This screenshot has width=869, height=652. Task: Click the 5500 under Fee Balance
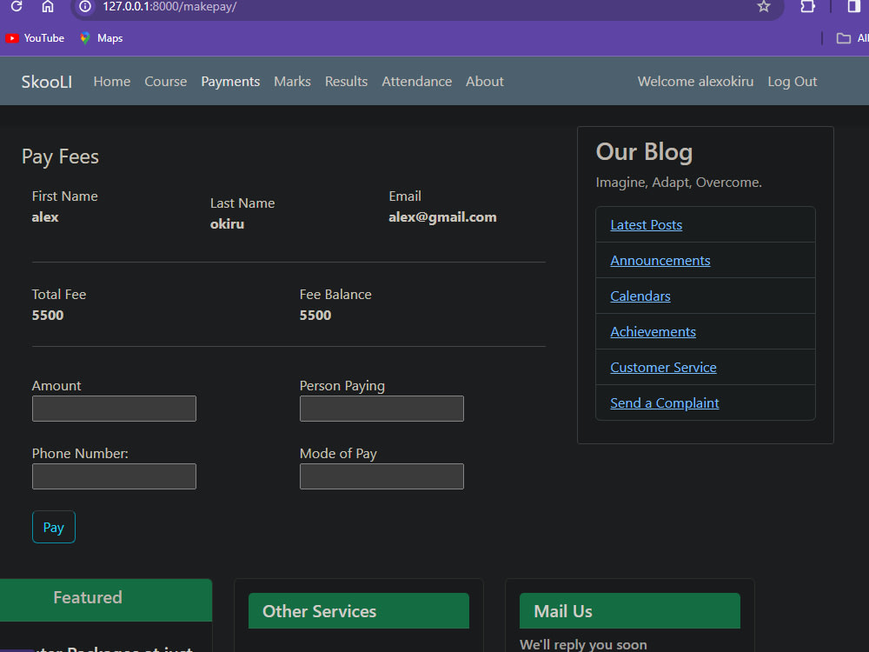pos(315,316)
